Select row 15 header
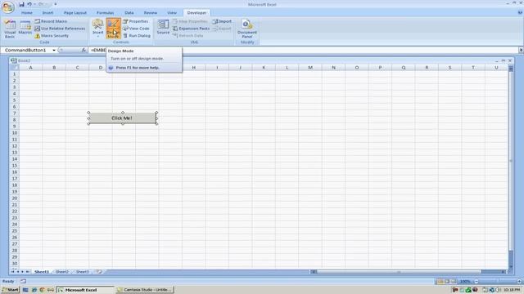 [x=15, y=165]
